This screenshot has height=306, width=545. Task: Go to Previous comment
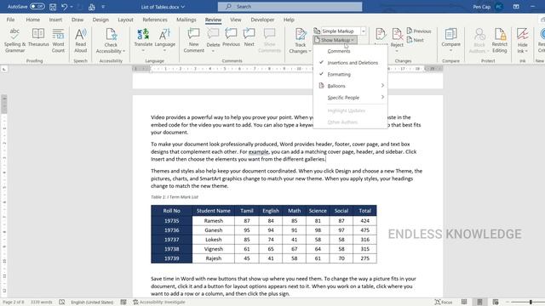(x=231, y=37)
